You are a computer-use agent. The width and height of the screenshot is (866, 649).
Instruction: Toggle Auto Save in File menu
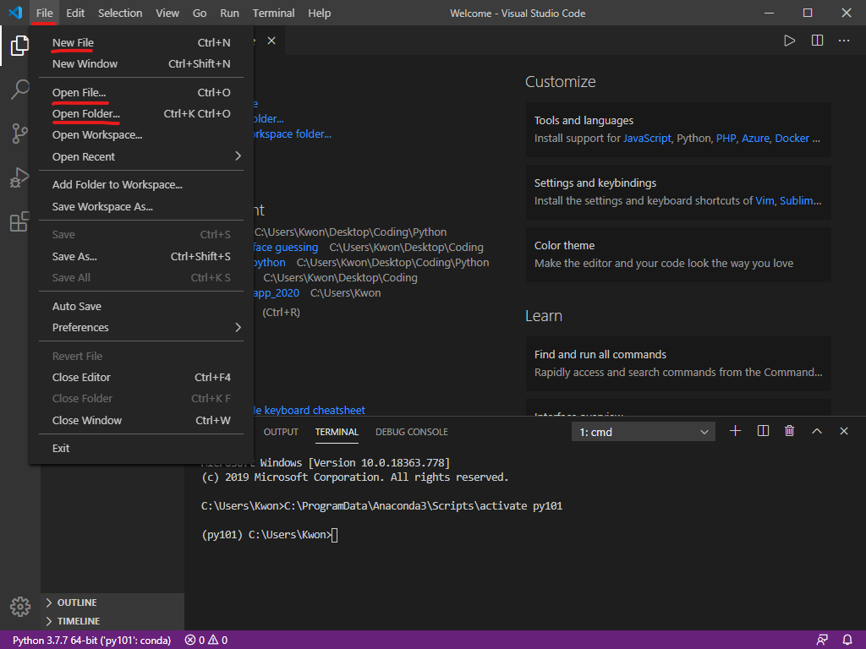[x=141, y=306]
